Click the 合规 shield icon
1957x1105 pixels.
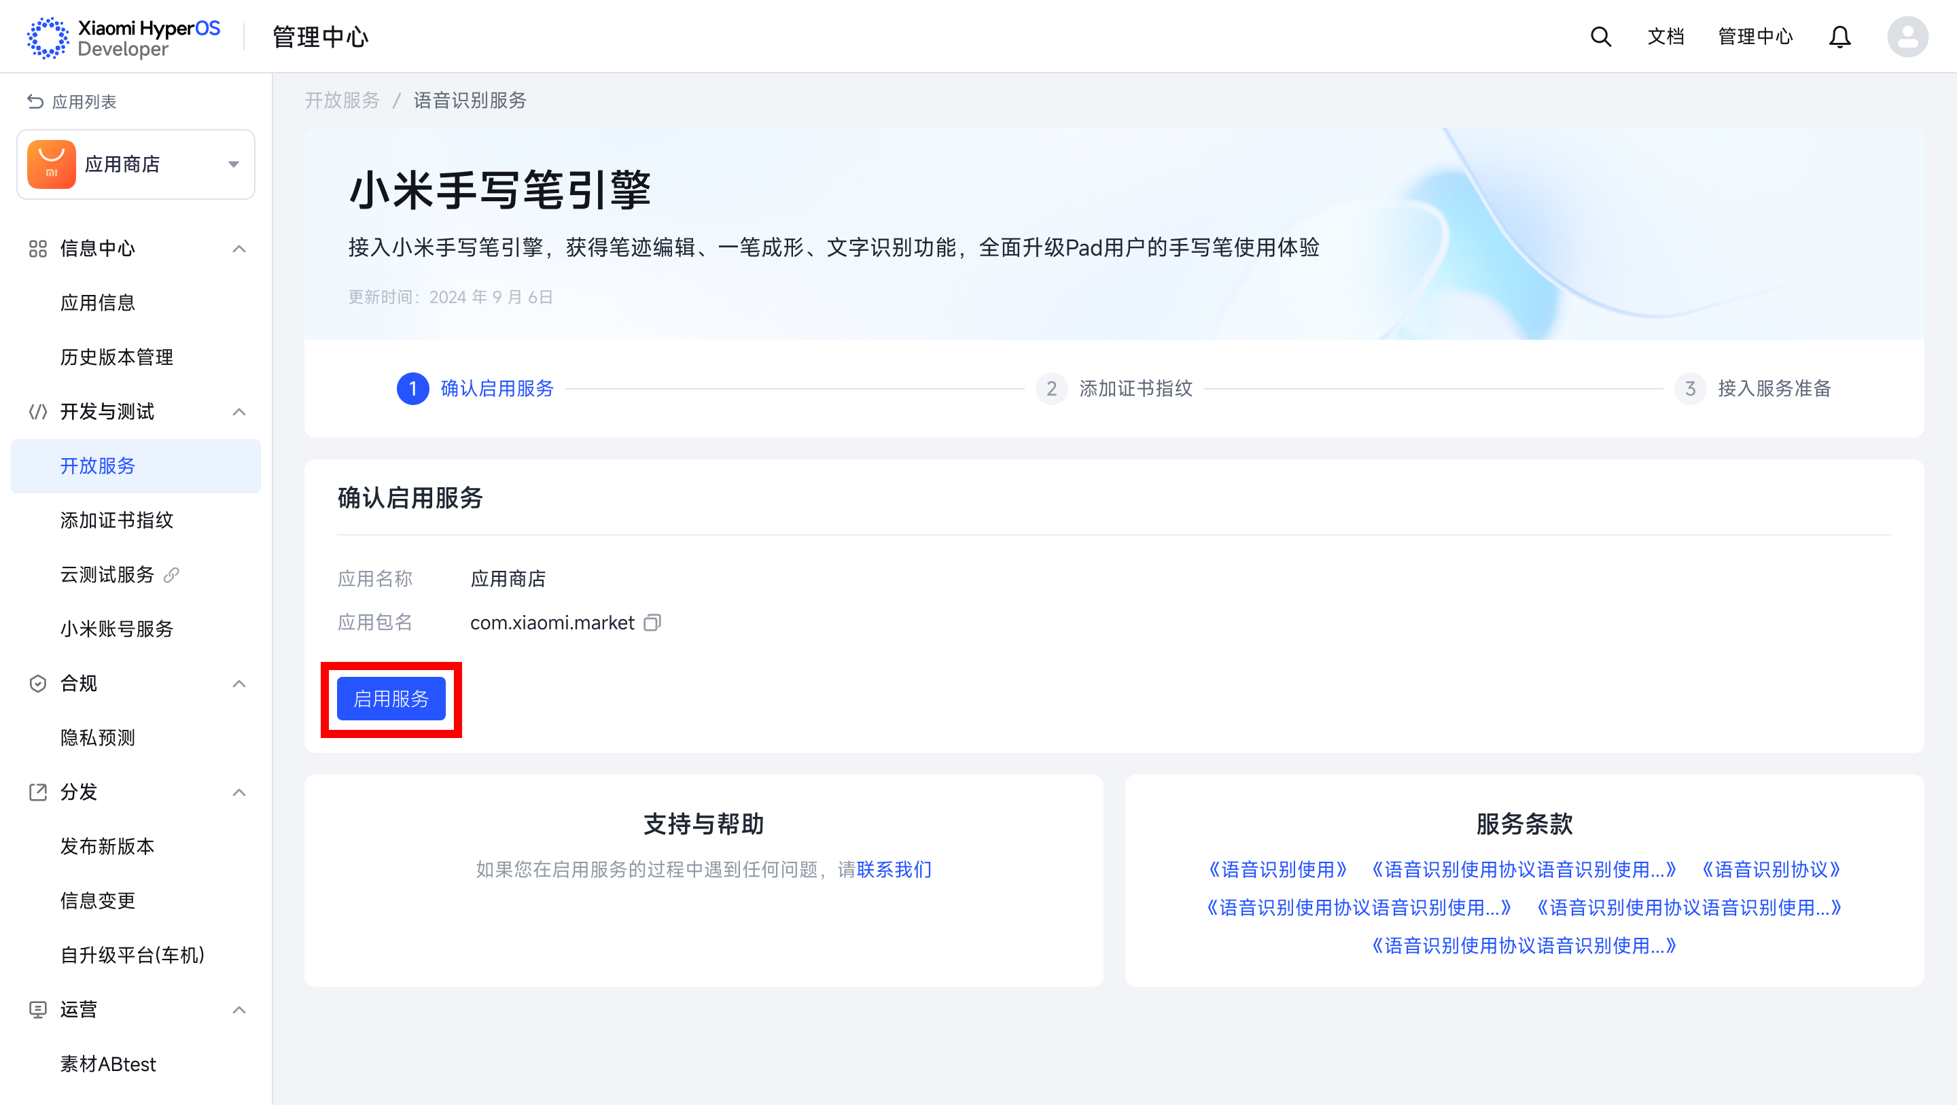point(38,683)
